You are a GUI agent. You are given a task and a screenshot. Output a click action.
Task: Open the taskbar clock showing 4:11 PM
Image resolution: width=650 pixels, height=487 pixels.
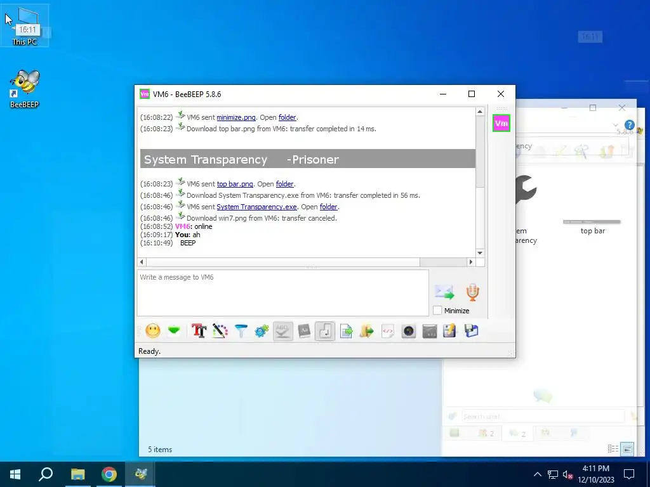595,474
